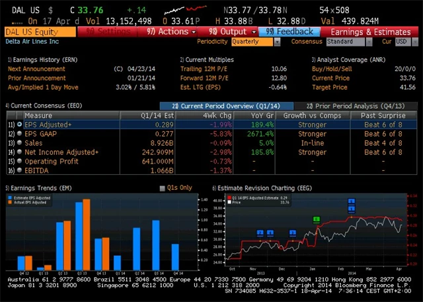423x302 pixels.
Task: Click the green event marker on revision chart
Action: point(317,219)
